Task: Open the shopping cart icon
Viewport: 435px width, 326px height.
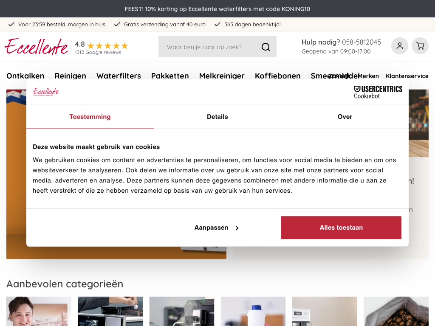Action: point(420,46)
